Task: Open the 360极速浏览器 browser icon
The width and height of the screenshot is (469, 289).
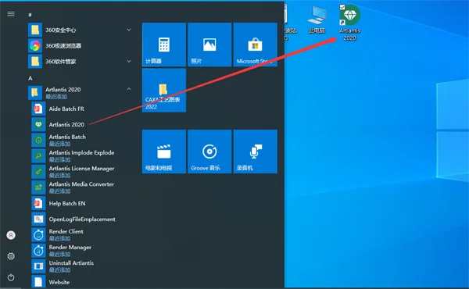Action: (x=35, y=46)
